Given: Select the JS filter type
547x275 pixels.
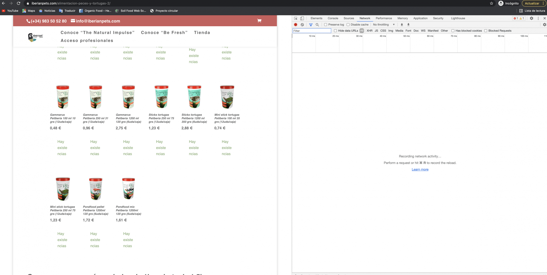Looking at the screenshot, I should point(376,31).
